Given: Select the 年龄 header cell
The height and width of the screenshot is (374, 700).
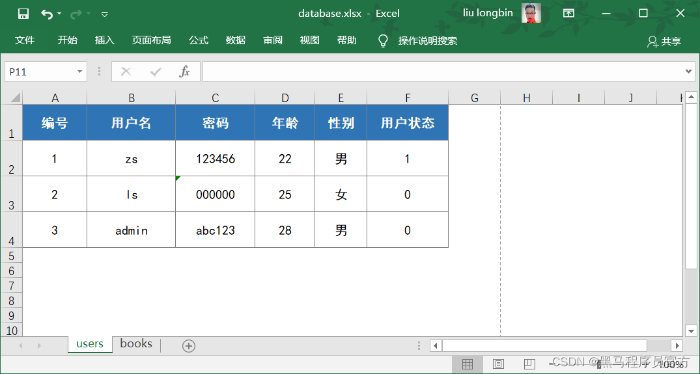Looking at the screenshot, I should coord(285,122).
